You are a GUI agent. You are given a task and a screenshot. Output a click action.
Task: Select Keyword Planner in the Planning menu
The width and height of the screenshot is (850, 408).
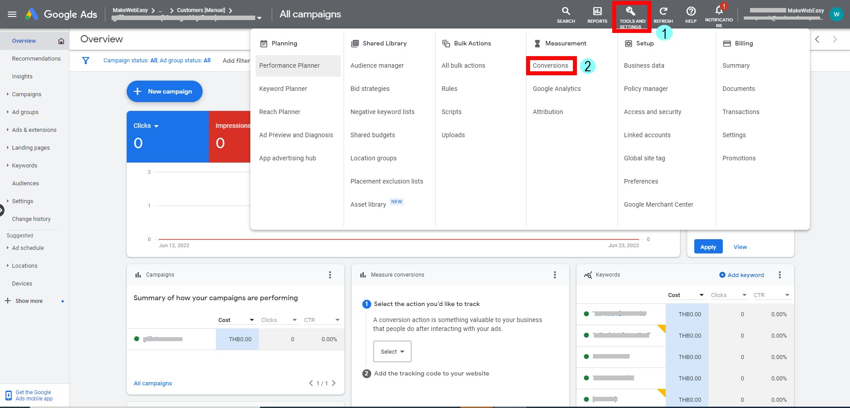(x=283, y=89)
